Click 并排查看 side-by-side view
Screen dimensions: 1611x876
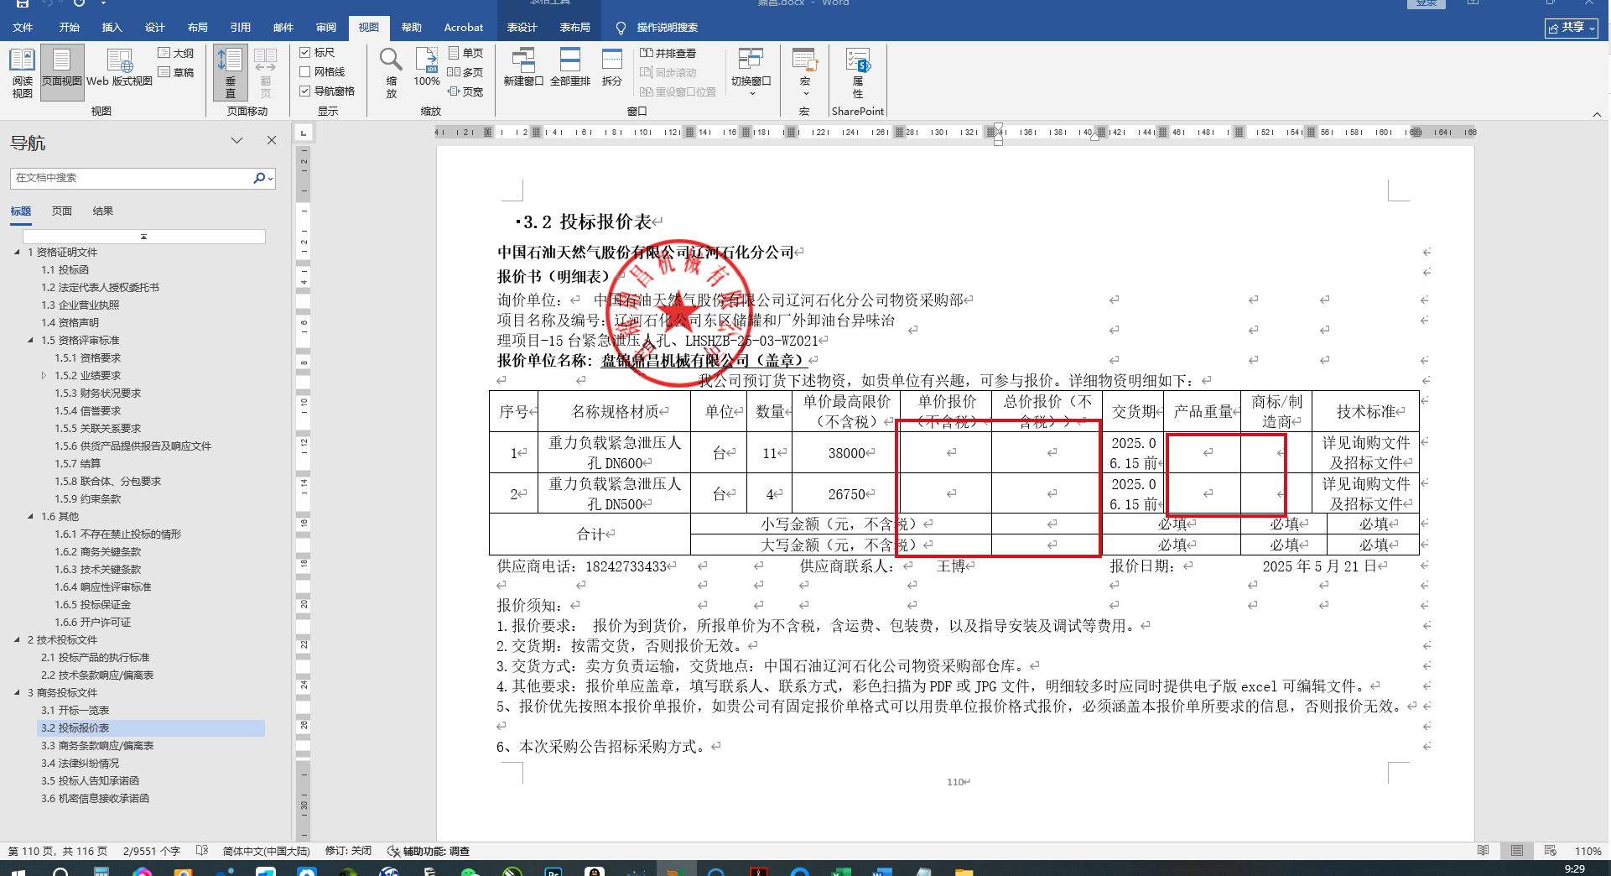(x=668, y=53)
